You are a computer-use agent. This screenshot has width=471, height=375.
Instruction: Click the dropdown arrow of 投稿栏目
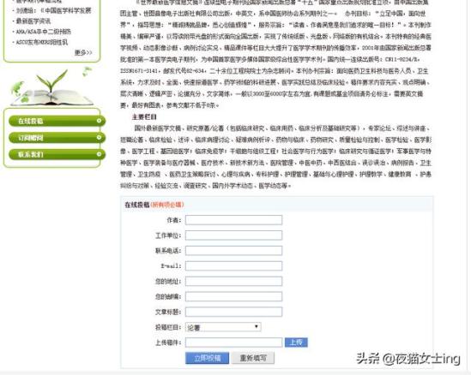pos(257,326)
